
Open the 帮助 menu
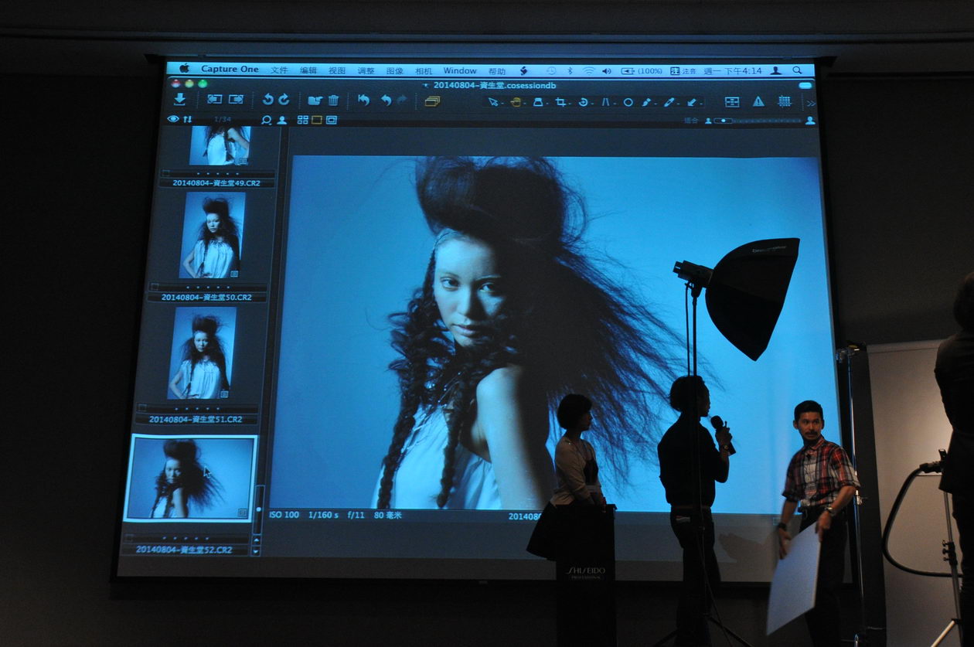click(x=497, y=71)
